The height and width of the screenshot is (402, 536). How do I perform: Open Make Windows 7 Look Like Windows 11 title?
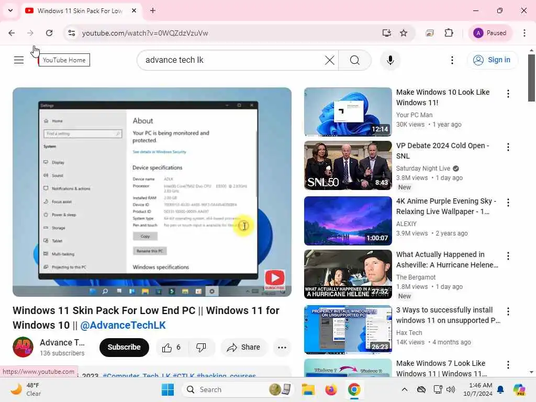tap(442, 368)
